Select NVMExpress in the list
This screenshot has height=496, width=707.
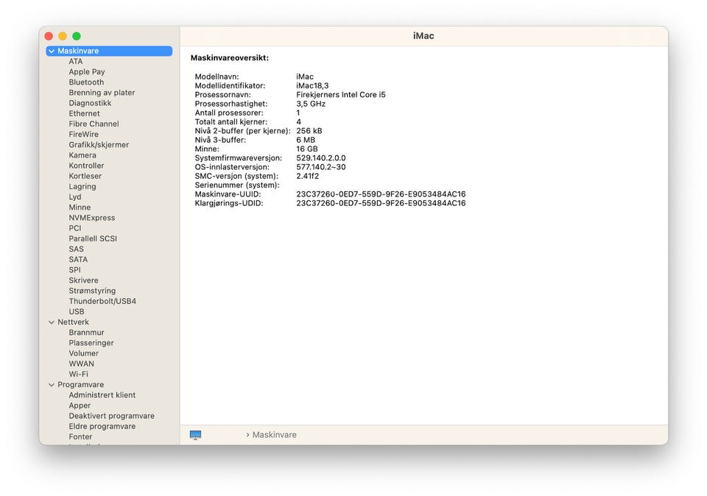[x=92, y=218]
